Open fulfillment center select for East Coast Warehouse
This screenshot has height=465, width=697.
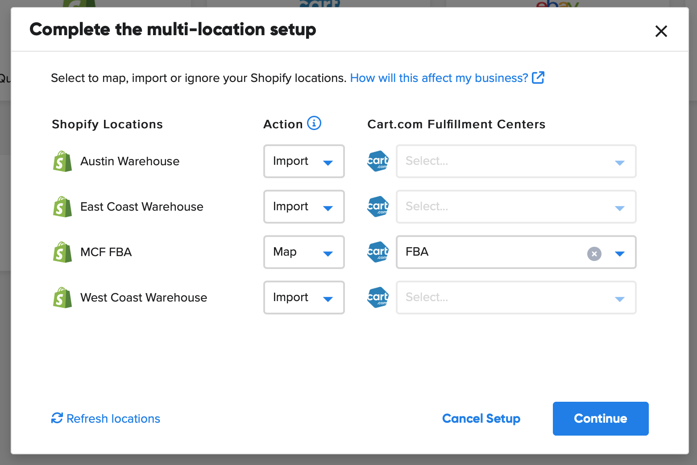coord(516,207)
